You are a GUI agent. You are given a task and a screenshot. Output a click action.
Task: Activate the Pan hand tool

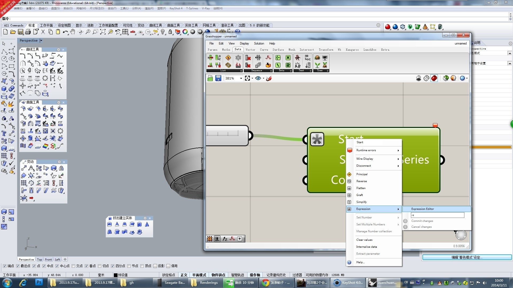tap(73, 32)
